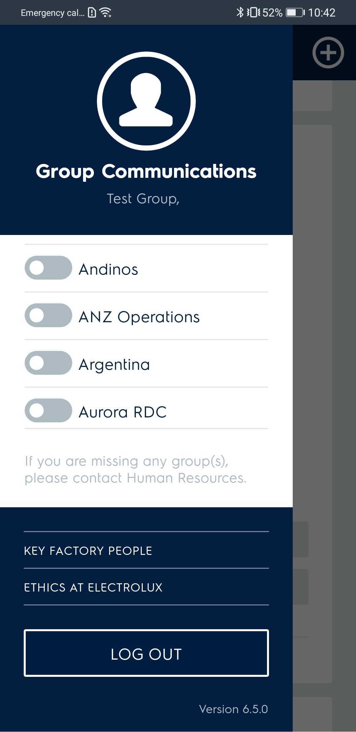Viewport: 356px width, 732px height.
Task: Tap the Version 6.5.0 label
Action: 233,709
